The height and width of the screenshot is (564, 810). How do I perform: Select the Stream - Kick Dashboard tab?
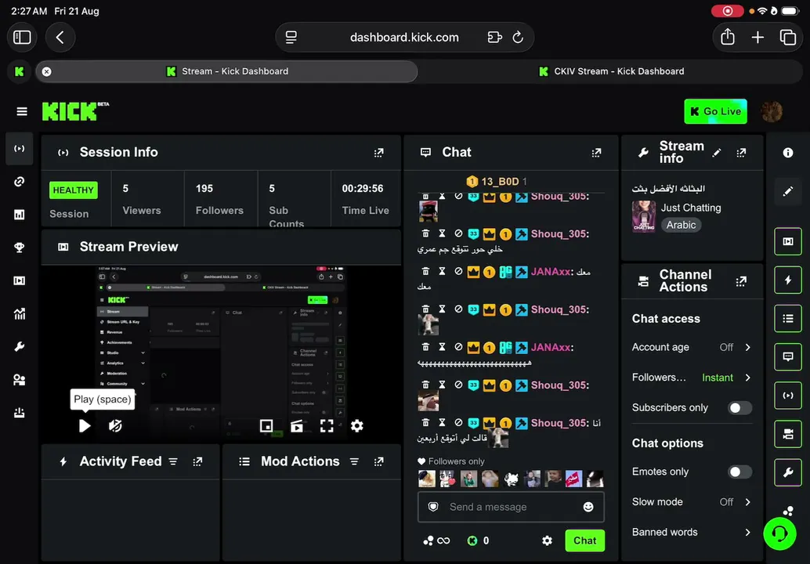[226, 71]
